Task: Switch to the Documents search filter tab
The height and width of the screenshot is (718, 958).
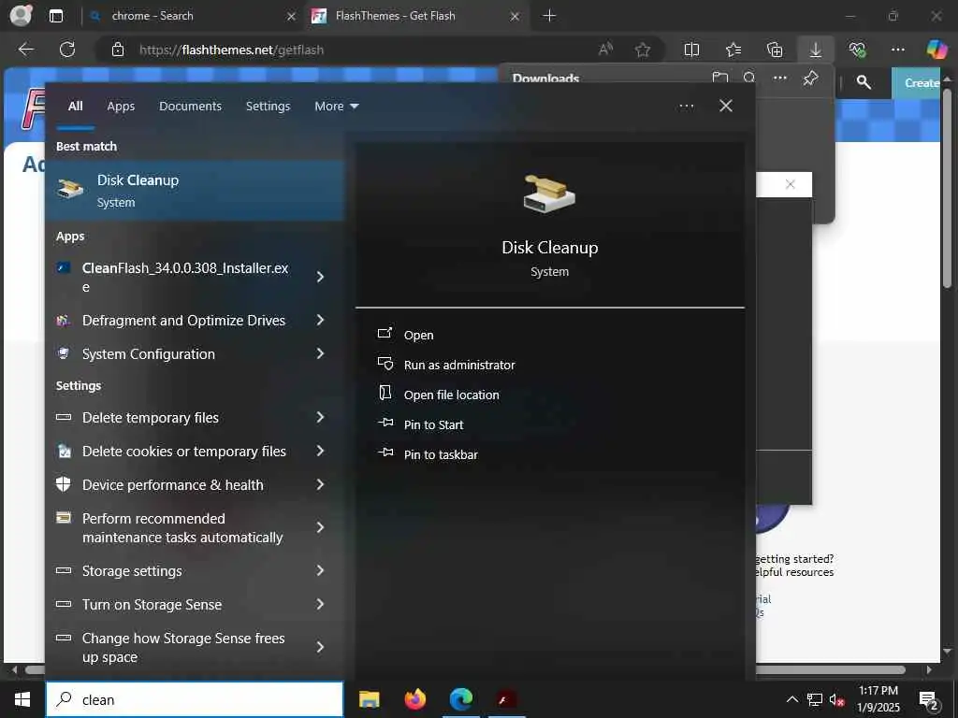Action: coord(190,107)
